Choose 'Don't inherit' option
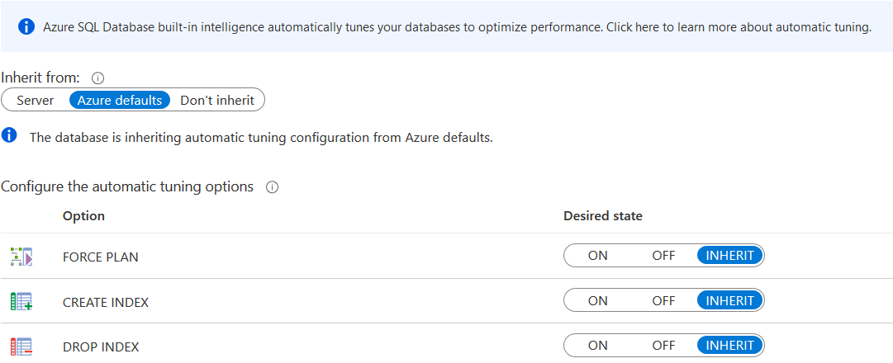The height and width of the screenshot is (363, 893). click(x=217, y=101)
